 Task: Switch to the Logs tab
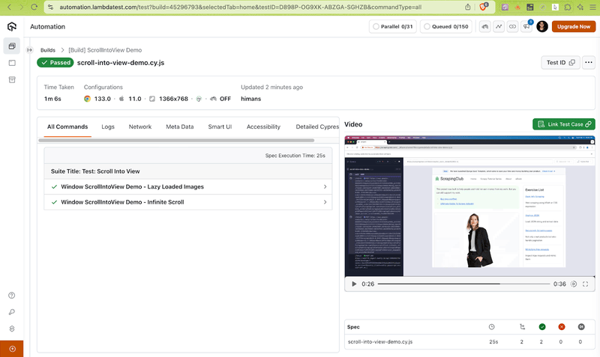pyautogui.click(x=108, y=126)
